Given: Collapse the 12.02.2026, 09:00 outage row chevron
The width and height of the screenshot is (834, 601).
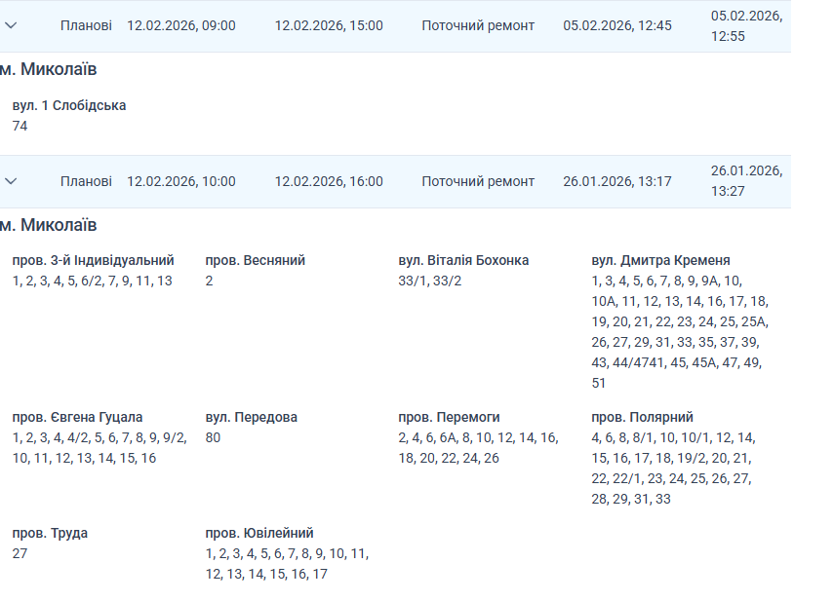Looking at the screenshot, I should click(x=12, y=25).
